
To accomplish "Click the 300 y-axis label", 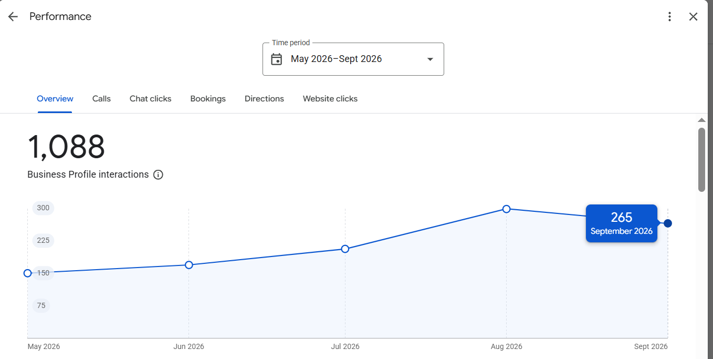I will [43, 208].
